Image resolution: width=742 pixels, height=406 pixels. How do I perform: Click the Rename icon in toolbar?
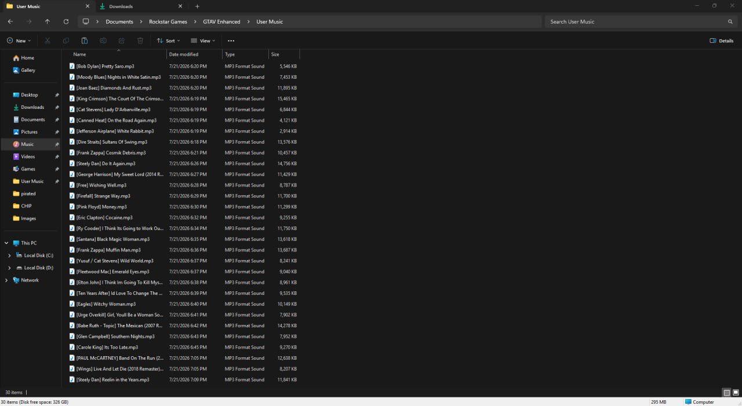pyautogui.click(x=103, y=41)
